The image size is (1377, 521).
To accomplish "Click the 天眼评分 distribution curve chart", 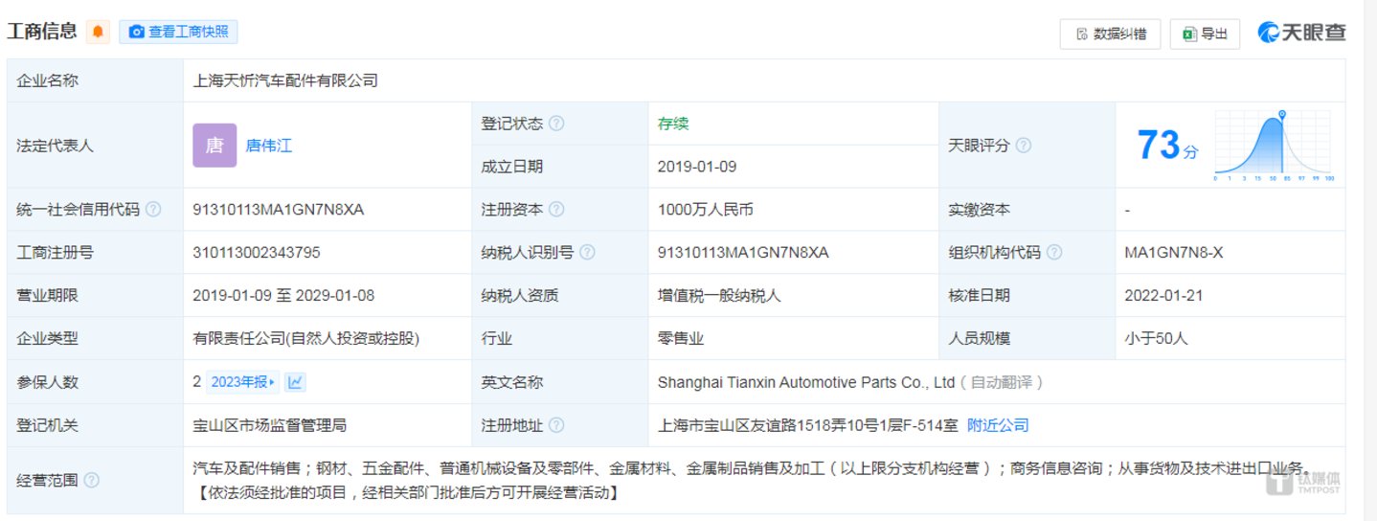I will coord(1274,146).
